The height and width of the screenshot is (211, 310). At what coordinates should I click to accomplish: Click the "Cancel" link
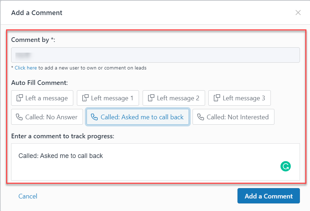tap(28, 196)
